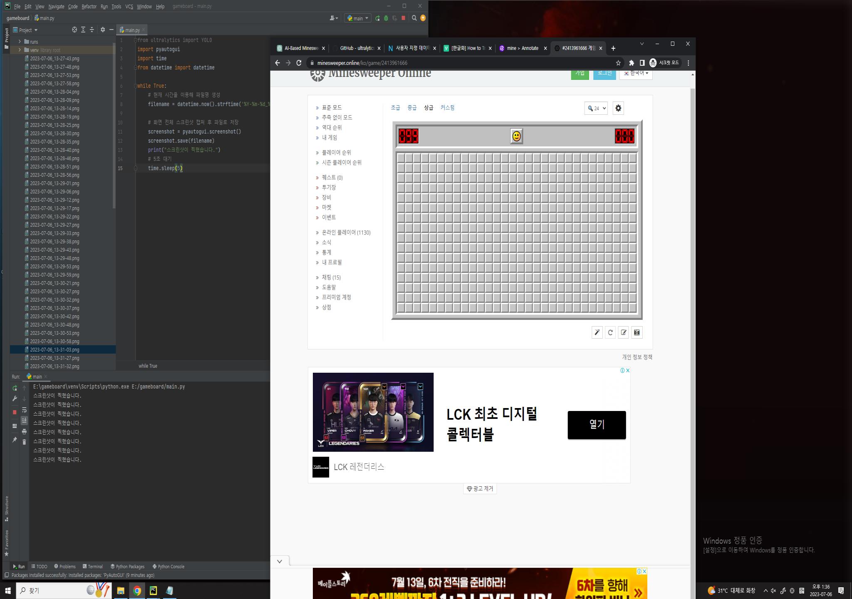Collapse ad panel chevron at bottom
Screen dimensions: 852x599
coord(280,561)
